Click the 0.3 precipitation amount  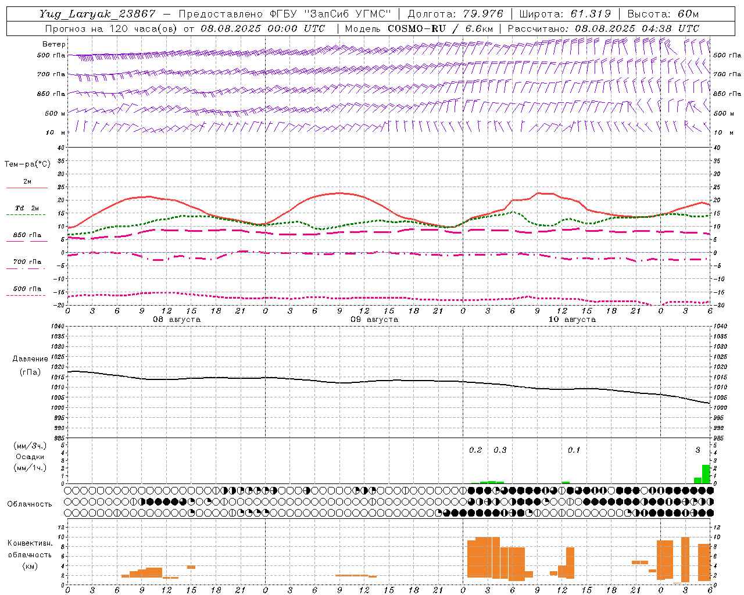click(x=500, y=450)
